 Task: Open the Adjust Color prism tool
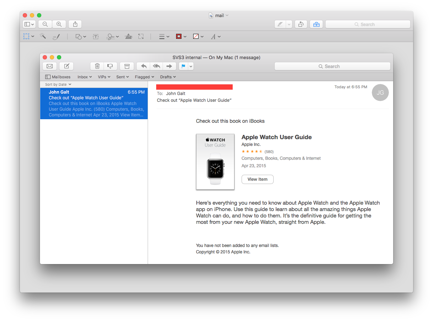(x=128, y=36)
